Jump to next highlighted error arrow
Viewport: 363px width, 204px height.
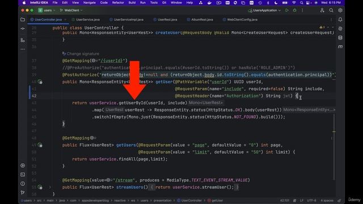(x=333, y=27)
